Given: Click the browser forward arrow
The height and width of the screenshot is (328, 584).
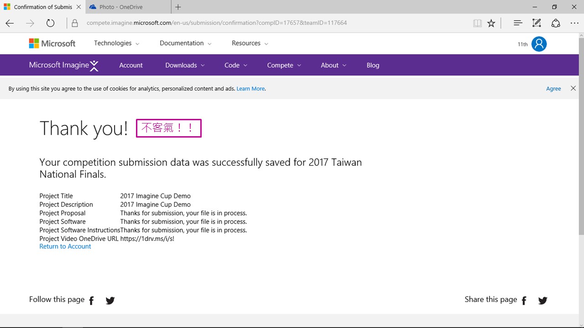Looking at the screenshot, I should pyautogui.click(x=30, y=23).
